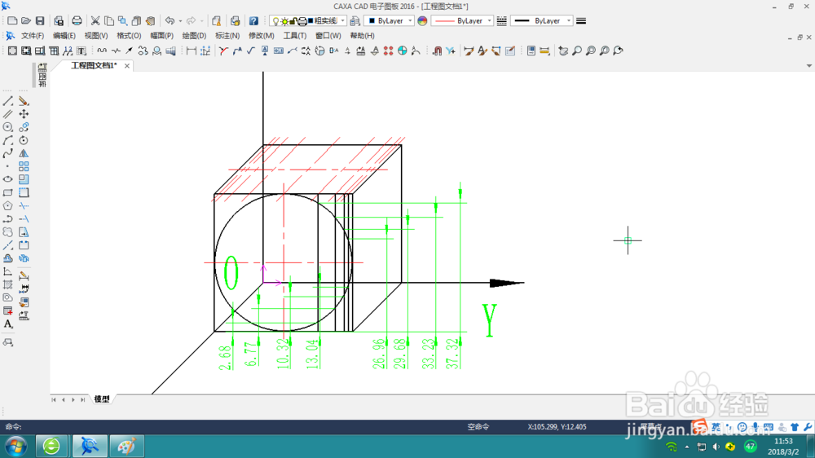Viewport: 815px width, 458px height.
Task: Cut selection with the scissors icon
Action: [x=95, y=21]
